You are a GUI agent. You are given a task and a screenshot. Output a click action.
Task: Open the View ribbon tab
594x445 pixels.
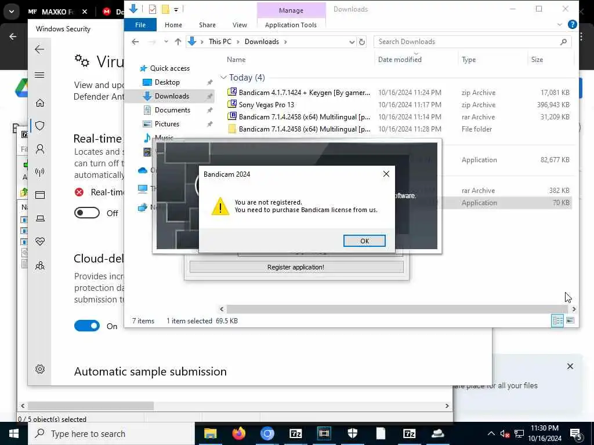pyautogui.click(x=240, y=24)
